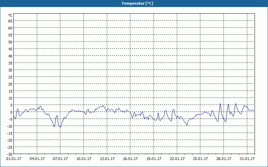This screenshot has height=167, width=268.
Task: Select the -10 value on y-axis
Action: coord(10,126)
